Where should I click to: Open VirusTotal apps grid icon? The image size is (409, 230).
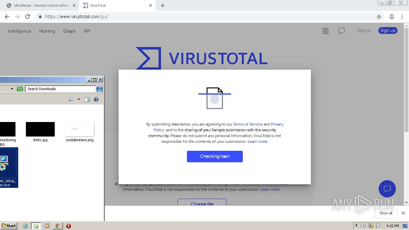326,31
